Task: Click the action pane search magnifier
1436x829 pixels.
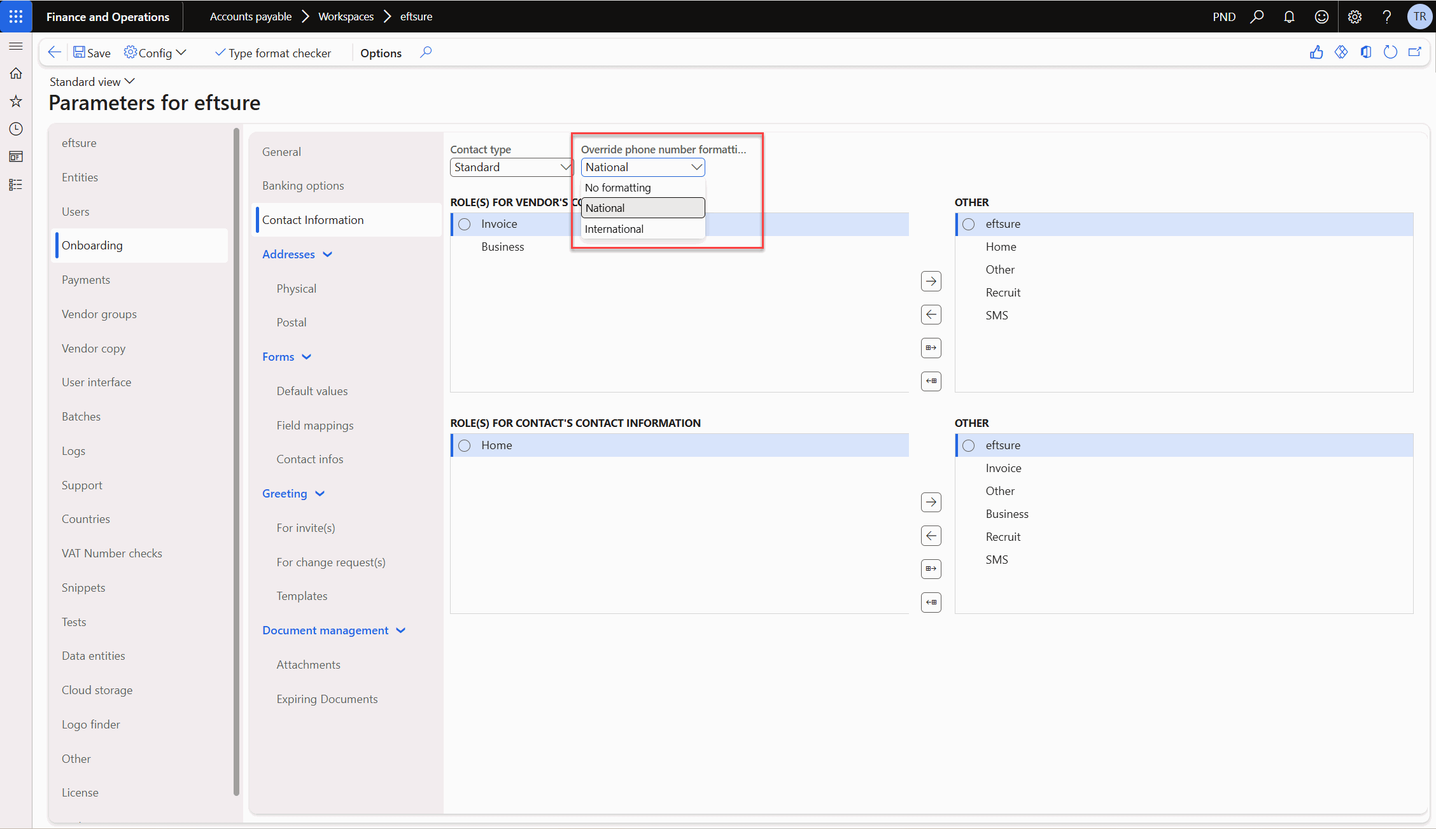Action: click(x=426, y=52)
